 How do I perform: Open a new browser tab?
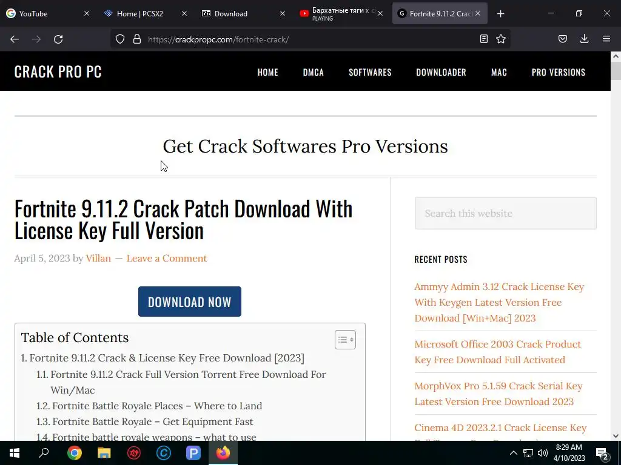tap(500, 14)
